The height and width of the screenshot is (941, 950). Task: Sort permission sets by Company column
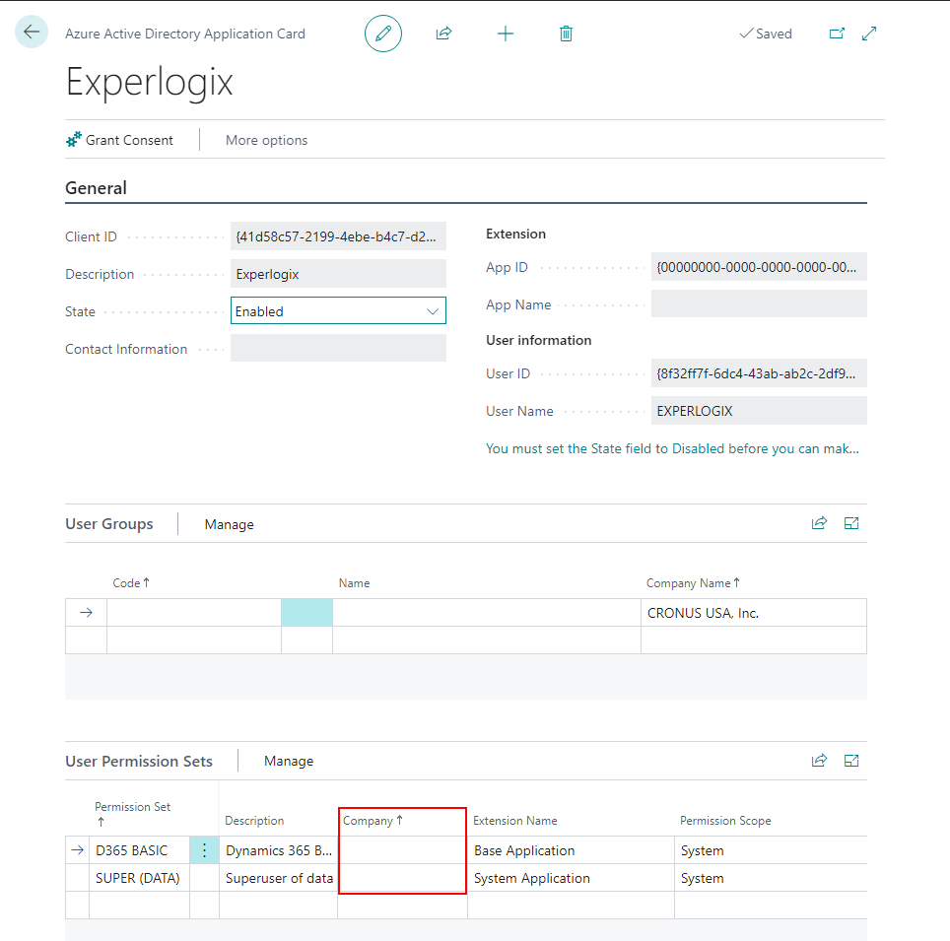373,821
